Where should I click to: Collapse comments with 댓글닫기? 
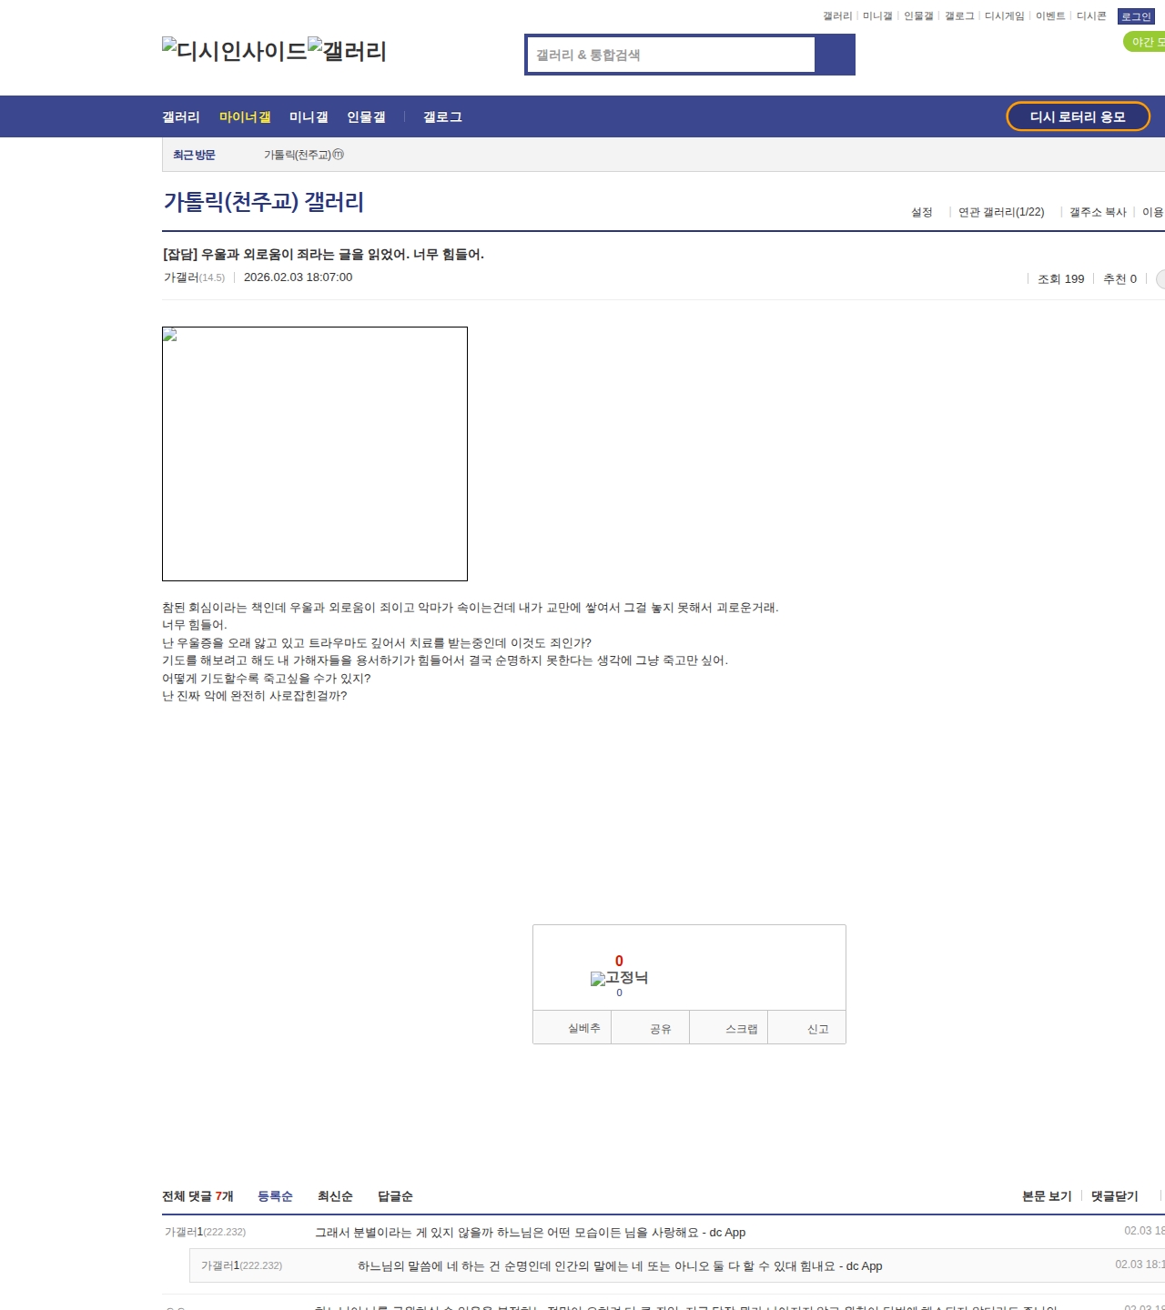click(x=1115, y=1196)
